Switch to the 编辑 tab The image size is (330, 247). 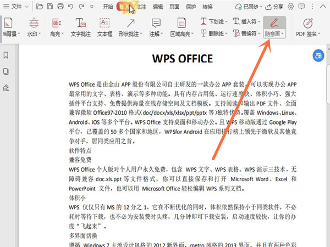point(158,7)
